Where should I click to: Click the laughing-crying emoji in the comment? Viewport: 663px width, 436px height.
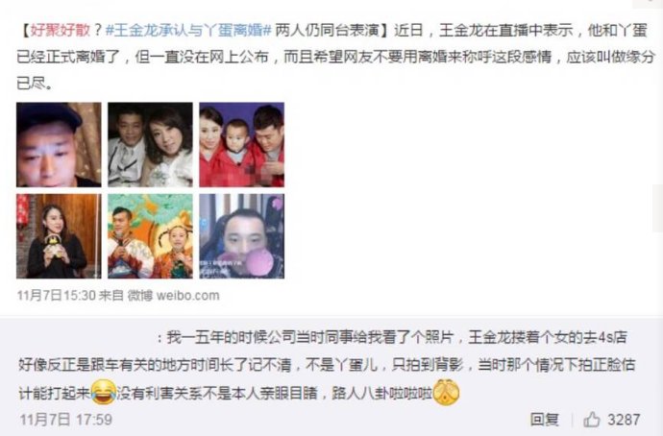[x=104, y=392]
